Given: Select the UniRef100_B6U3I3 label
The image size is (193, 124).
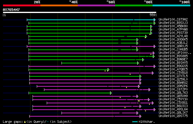Looking at the screenshot, I should (173, 106).
